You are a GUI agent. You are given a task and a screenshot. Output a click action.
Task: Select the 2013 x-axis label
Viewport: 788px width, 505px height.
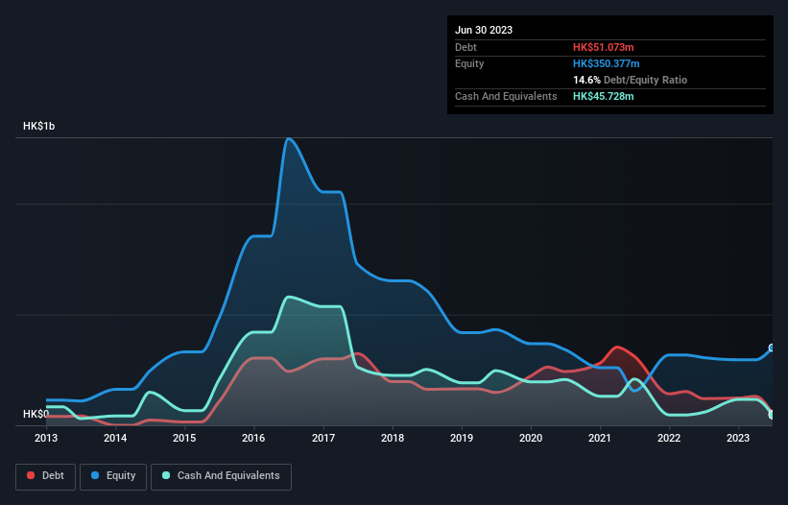[x=46, y=438]
